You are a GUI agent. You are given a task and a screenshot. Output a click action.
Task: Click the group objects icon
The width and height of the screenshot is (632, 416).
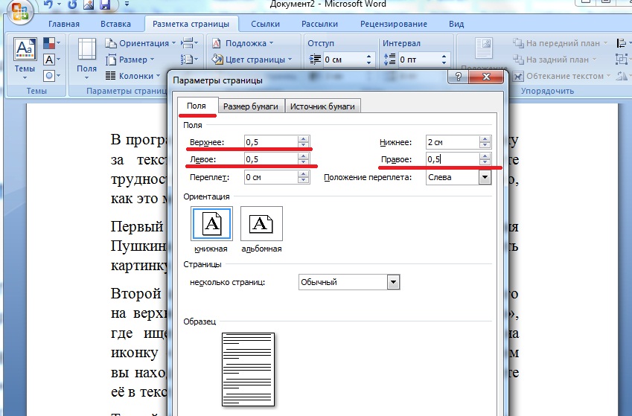point(623,60)
